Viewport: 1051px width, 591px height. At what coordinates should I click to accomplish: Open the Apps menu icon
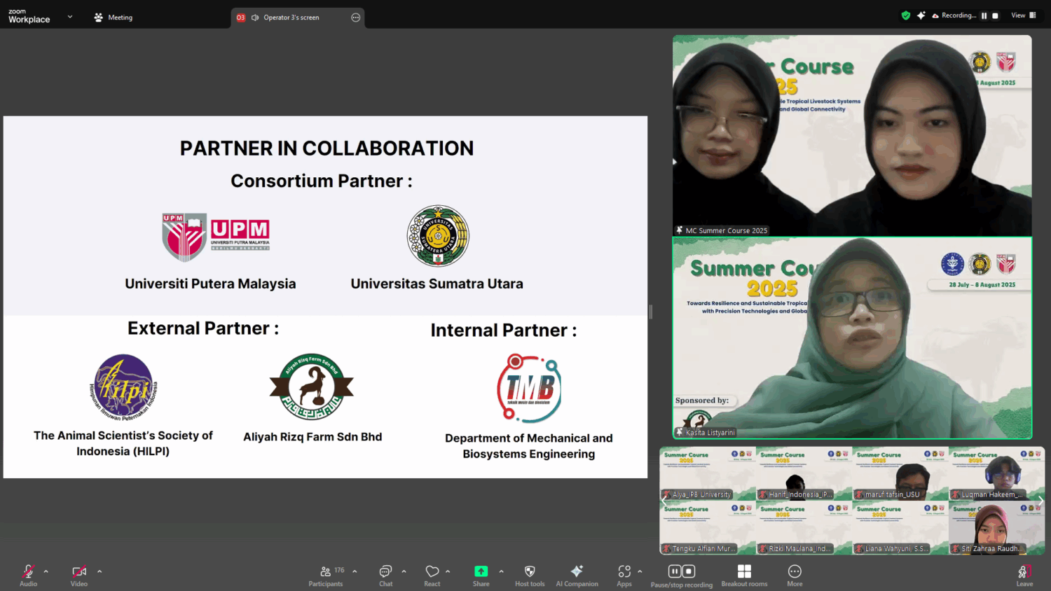(x=624, y=572)
